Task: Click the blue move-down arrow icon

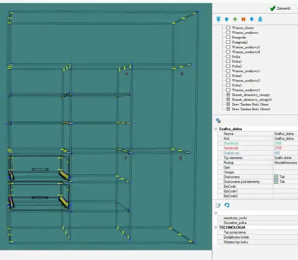Action: pos(252,19)
